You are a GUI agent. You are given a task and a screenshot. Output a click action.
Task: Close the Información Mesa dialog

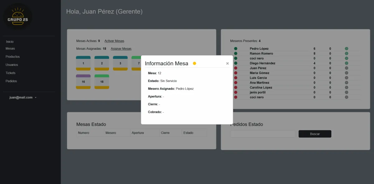coord(228,63)
